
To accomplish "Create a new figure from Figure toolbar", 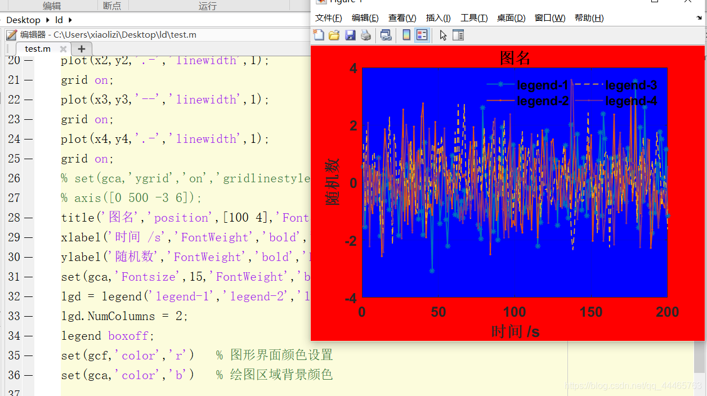I will (x=319, y=35).
